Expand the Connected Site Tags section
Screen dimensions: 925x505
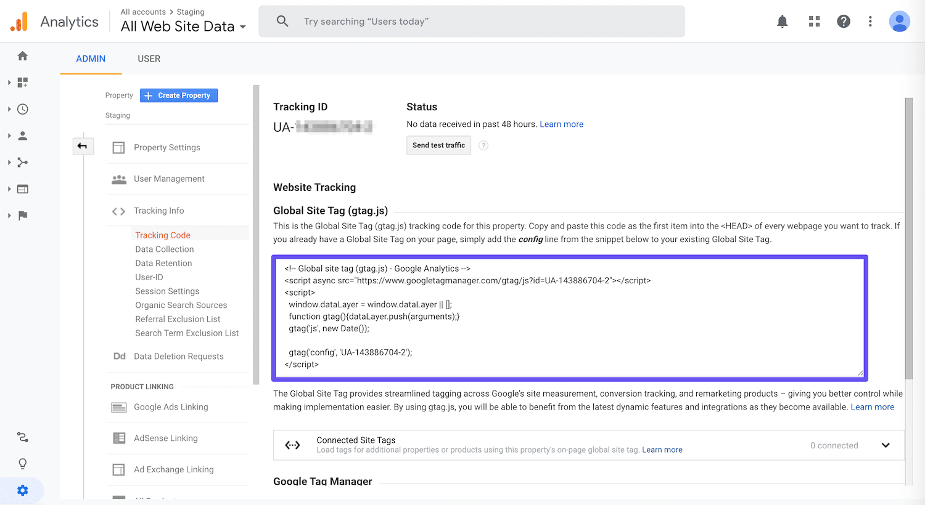click(886, 445)
